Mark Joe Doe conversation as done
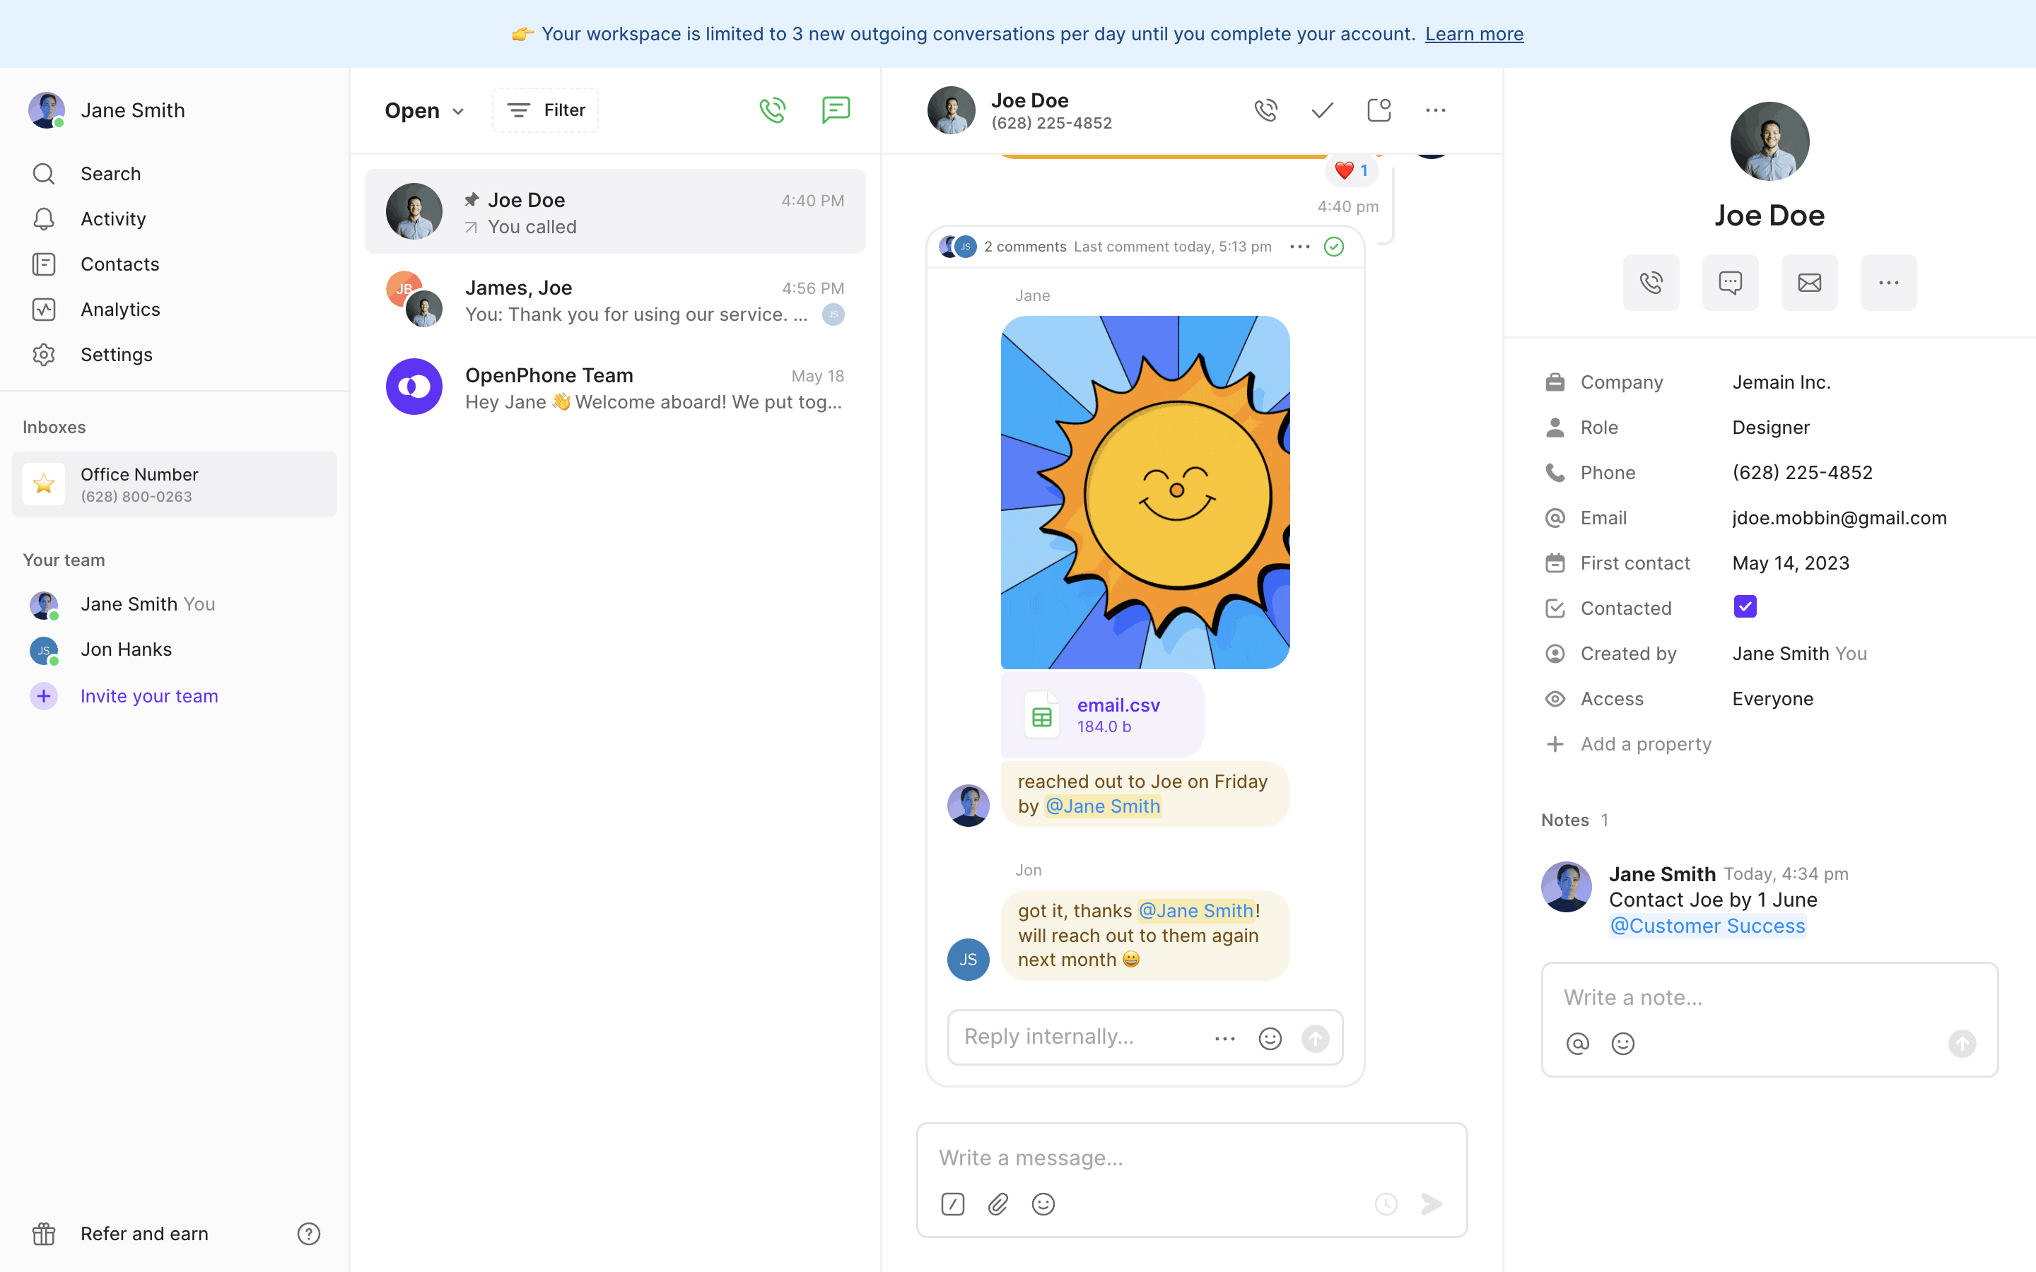Viewport: 2036px width, 1272px height. click(1322, 110)
